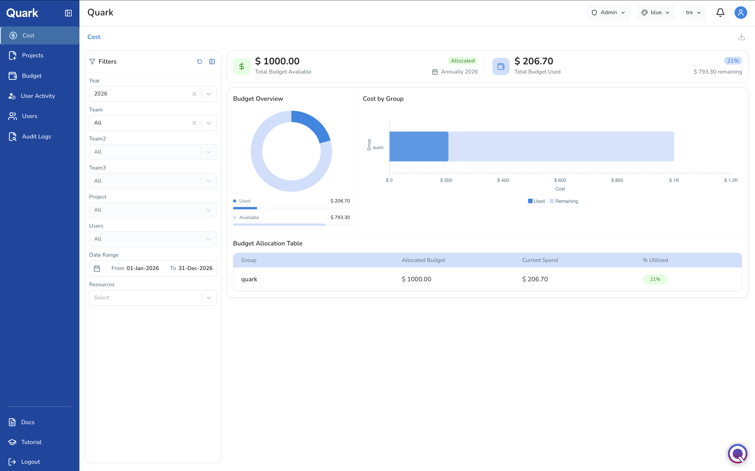Screen dimensions: 755x471
Task: Expand the Team dropdown
Action: point(209,123)
